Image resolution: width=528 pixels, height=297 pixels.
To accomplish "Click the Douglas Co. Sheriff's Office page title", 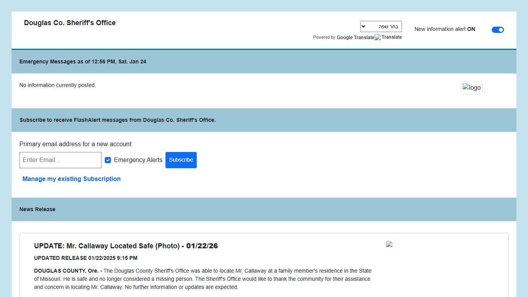I will click(x=70, y=23).
